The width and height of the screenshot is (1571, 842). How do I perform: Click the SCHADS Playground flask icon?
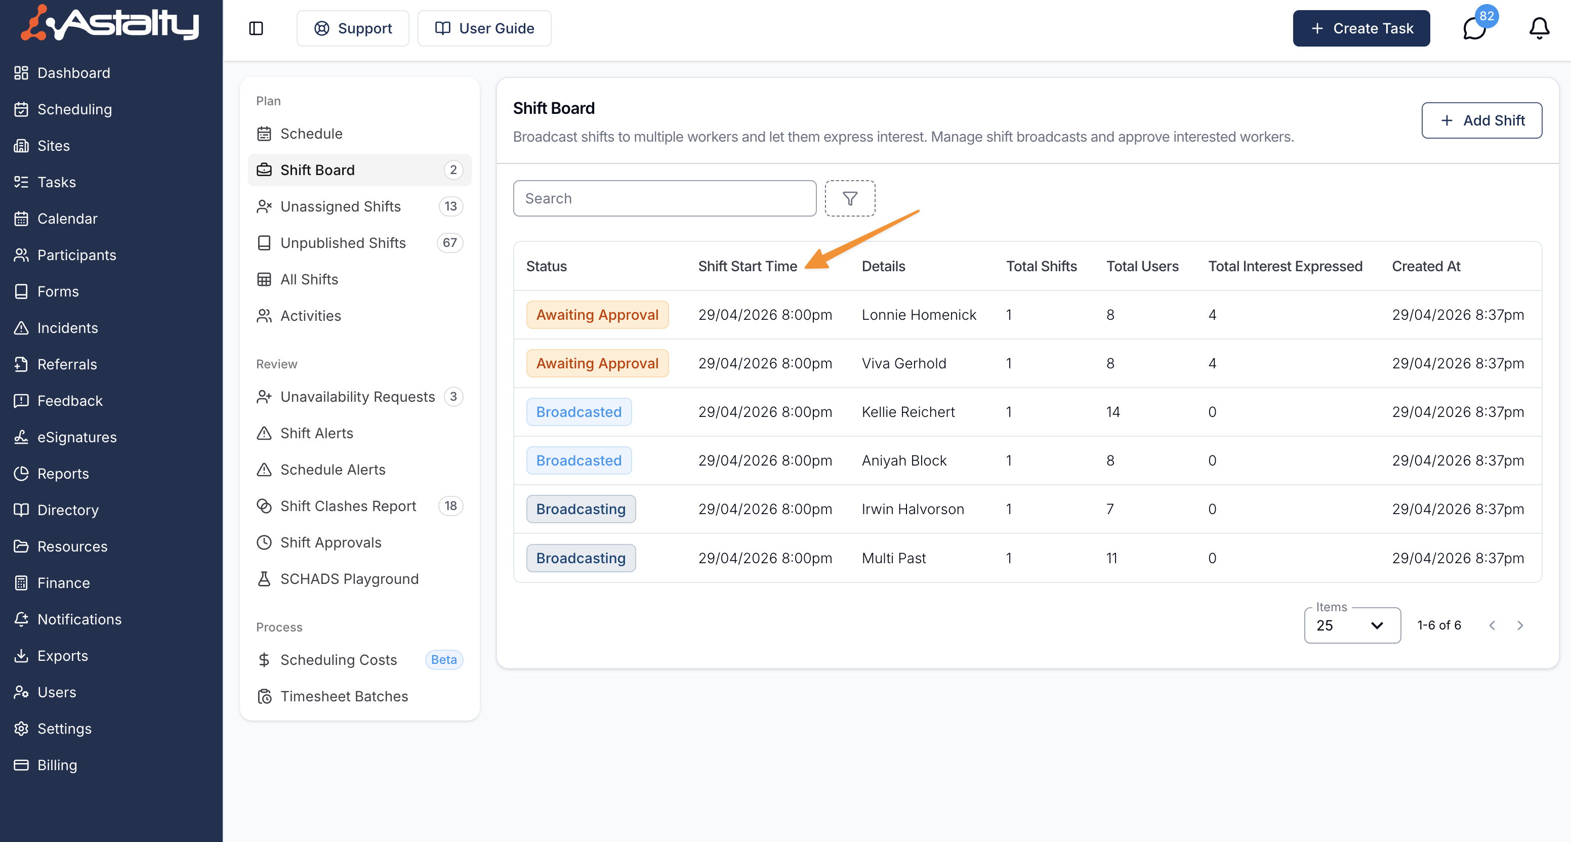point(264,578)
